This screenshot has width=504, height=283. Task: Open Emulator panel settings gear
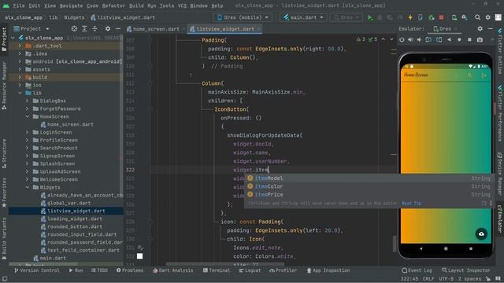click(x=480, y=28)
